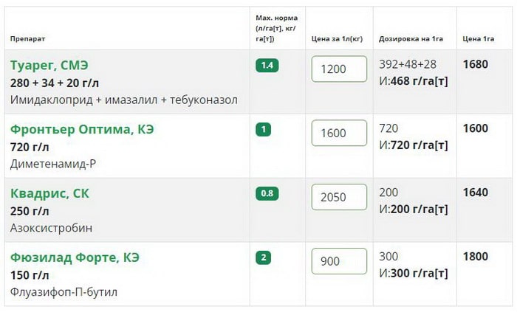Click the Азоксистробин active ingredient text
The image size is (517, 312).
(x=52, y=228)
